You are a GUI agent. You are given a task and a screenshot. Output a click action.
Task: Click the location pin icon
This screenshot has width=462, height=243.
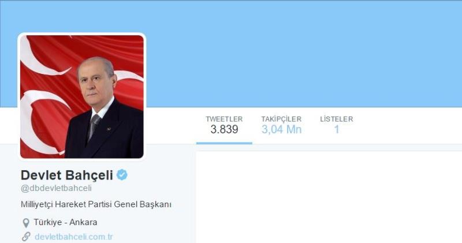coord(26,223)
